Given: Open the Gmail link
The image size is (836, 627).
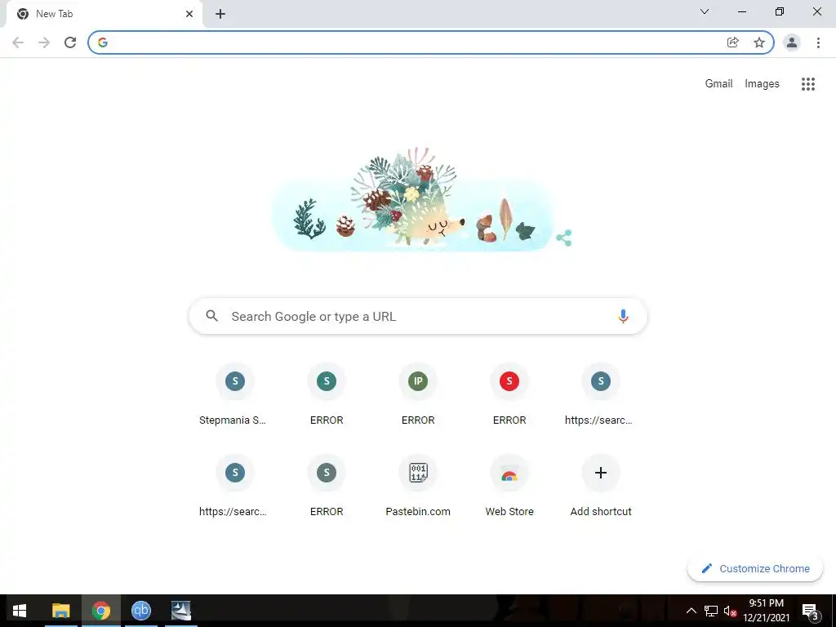Looking at the screenshot, I should 718,84.
